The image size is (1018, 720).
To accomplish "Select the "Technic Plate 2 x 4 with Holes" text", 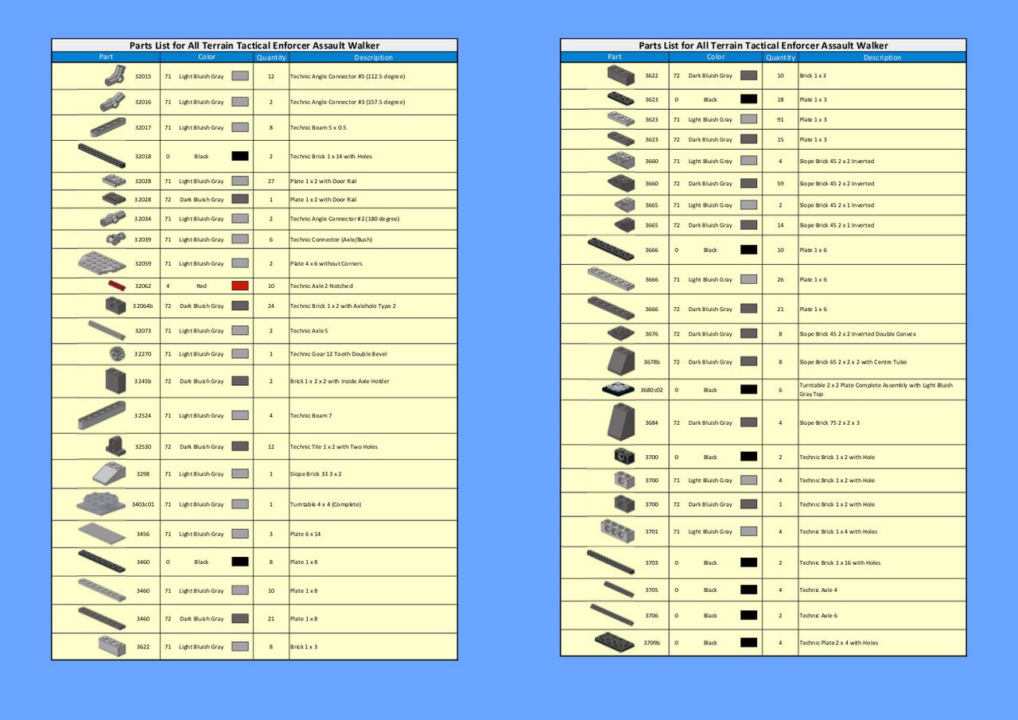I will click(838, 643).
